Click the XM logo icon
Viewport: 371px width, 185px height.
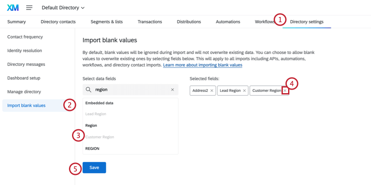13,8
